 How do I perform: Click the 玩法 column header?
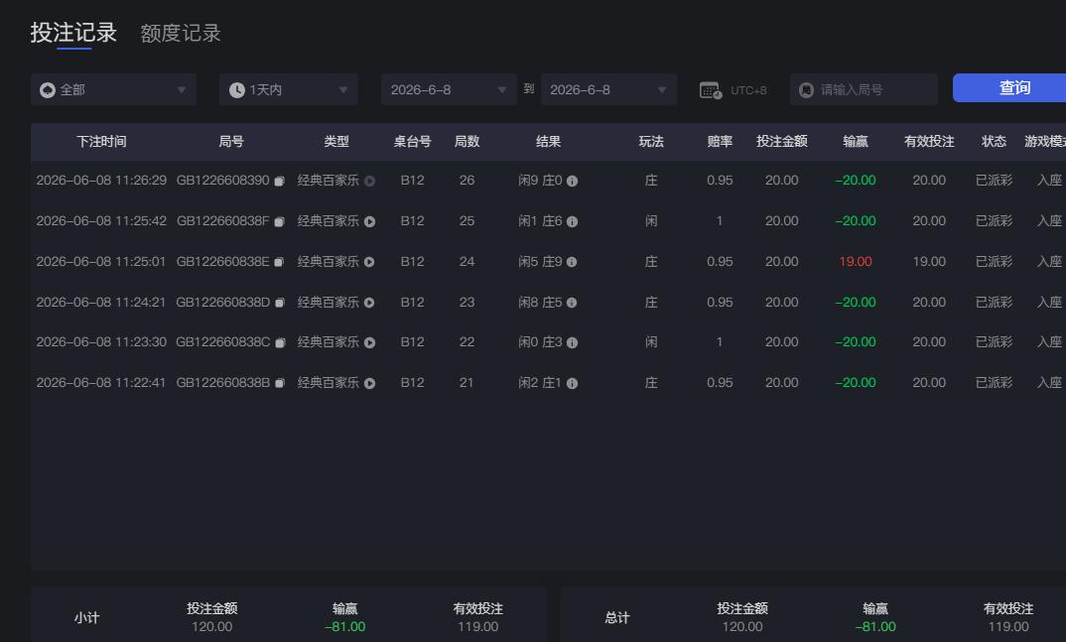coord(650,141)
